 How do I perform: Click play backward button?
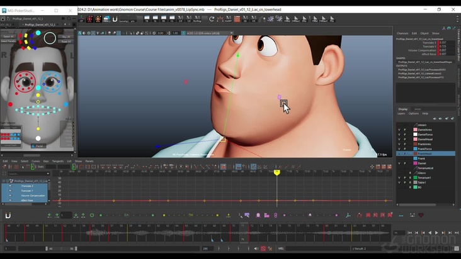(430, 233)
